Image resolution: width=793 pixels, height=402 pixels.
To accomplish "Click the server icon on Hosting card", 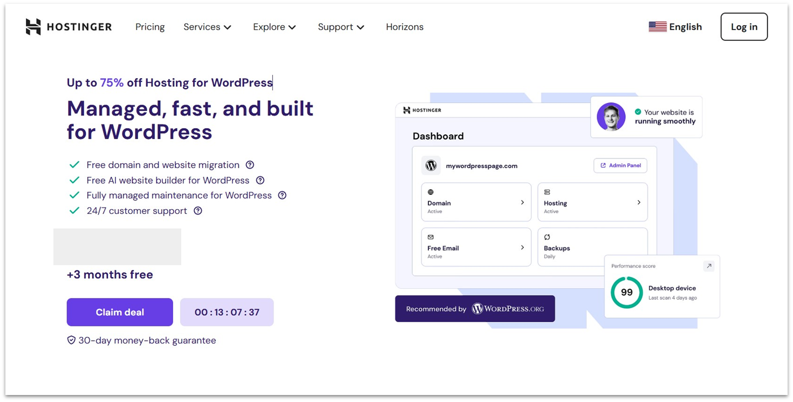I will coord(547,192).
